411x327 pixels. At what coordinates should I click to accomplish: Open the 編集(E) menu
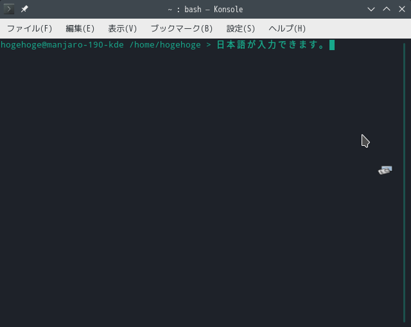coord(80,28)
